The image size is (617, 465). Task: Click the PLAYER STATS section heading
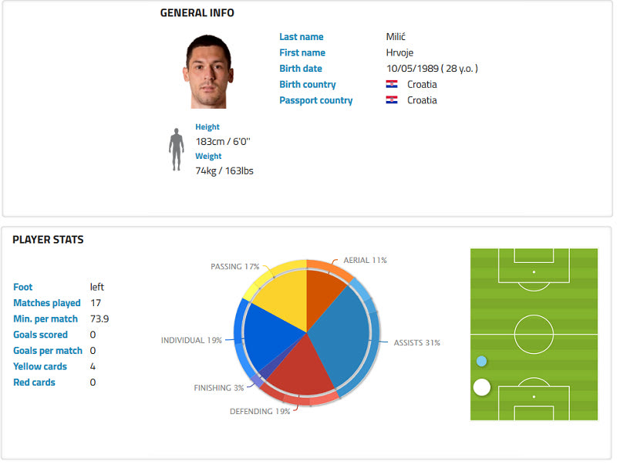point(48,240)
